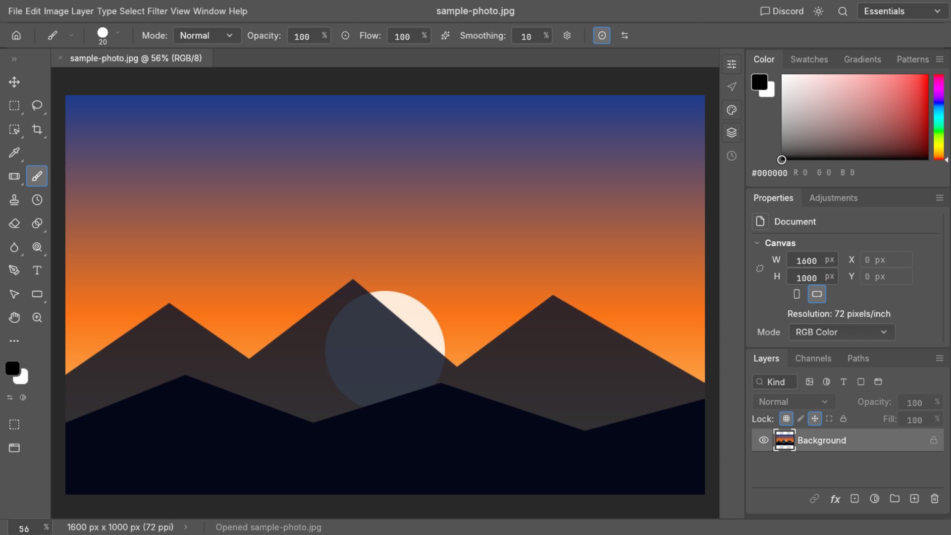Select the Lasso tool
The height and width of the screenshot is (535, 951).
(37, 106)
